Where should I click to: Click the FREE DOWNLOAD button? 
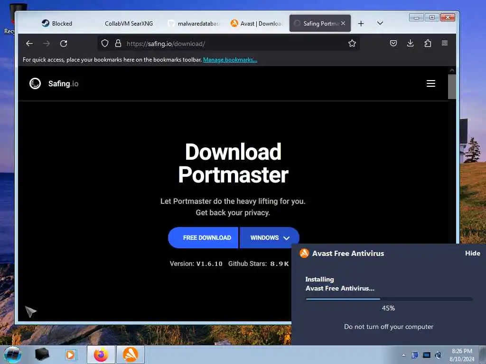(x=203, y=238)
